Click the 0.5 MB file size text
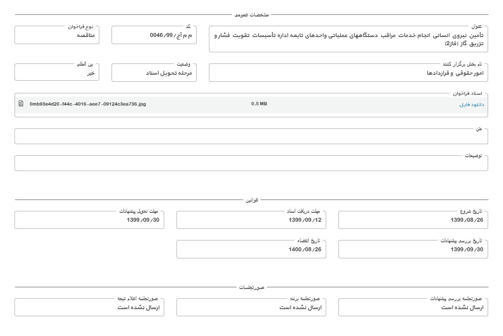The image size is (503, 336). point(259,104)
